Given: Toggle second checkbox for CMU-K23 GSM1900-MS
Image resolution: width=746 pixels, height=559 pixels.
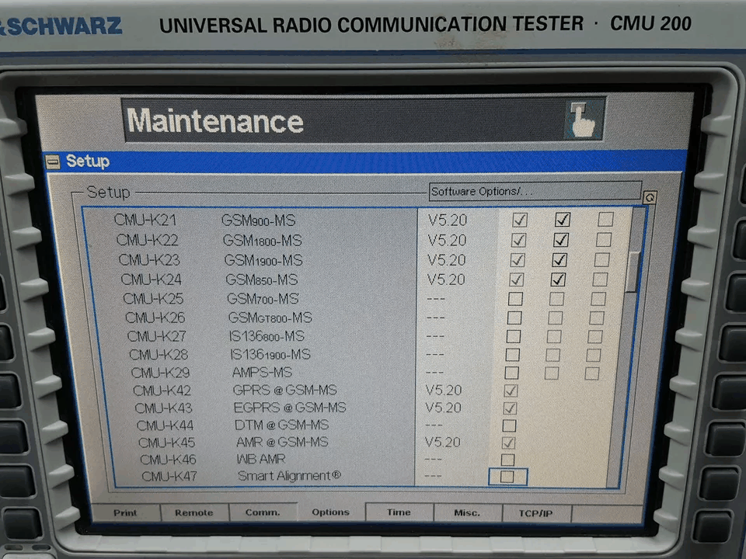Looking at the screenshot, I should point(559,259).
